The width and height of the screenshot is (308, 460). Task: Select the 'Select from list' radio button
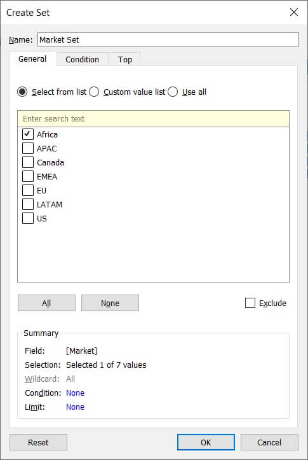click(x=22, y=92)
